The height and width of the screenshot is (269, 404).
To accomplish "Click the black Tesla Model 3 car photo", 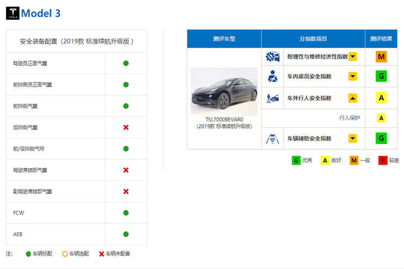I will pos(224,91).
